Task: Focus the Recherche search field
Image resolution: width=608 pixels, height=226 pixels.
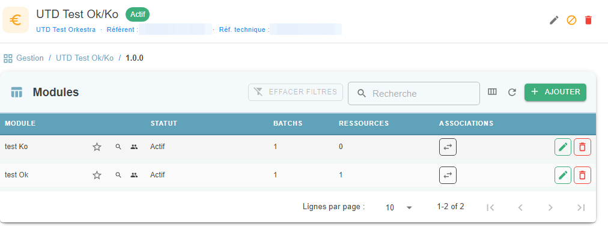Action: (414, 93)
